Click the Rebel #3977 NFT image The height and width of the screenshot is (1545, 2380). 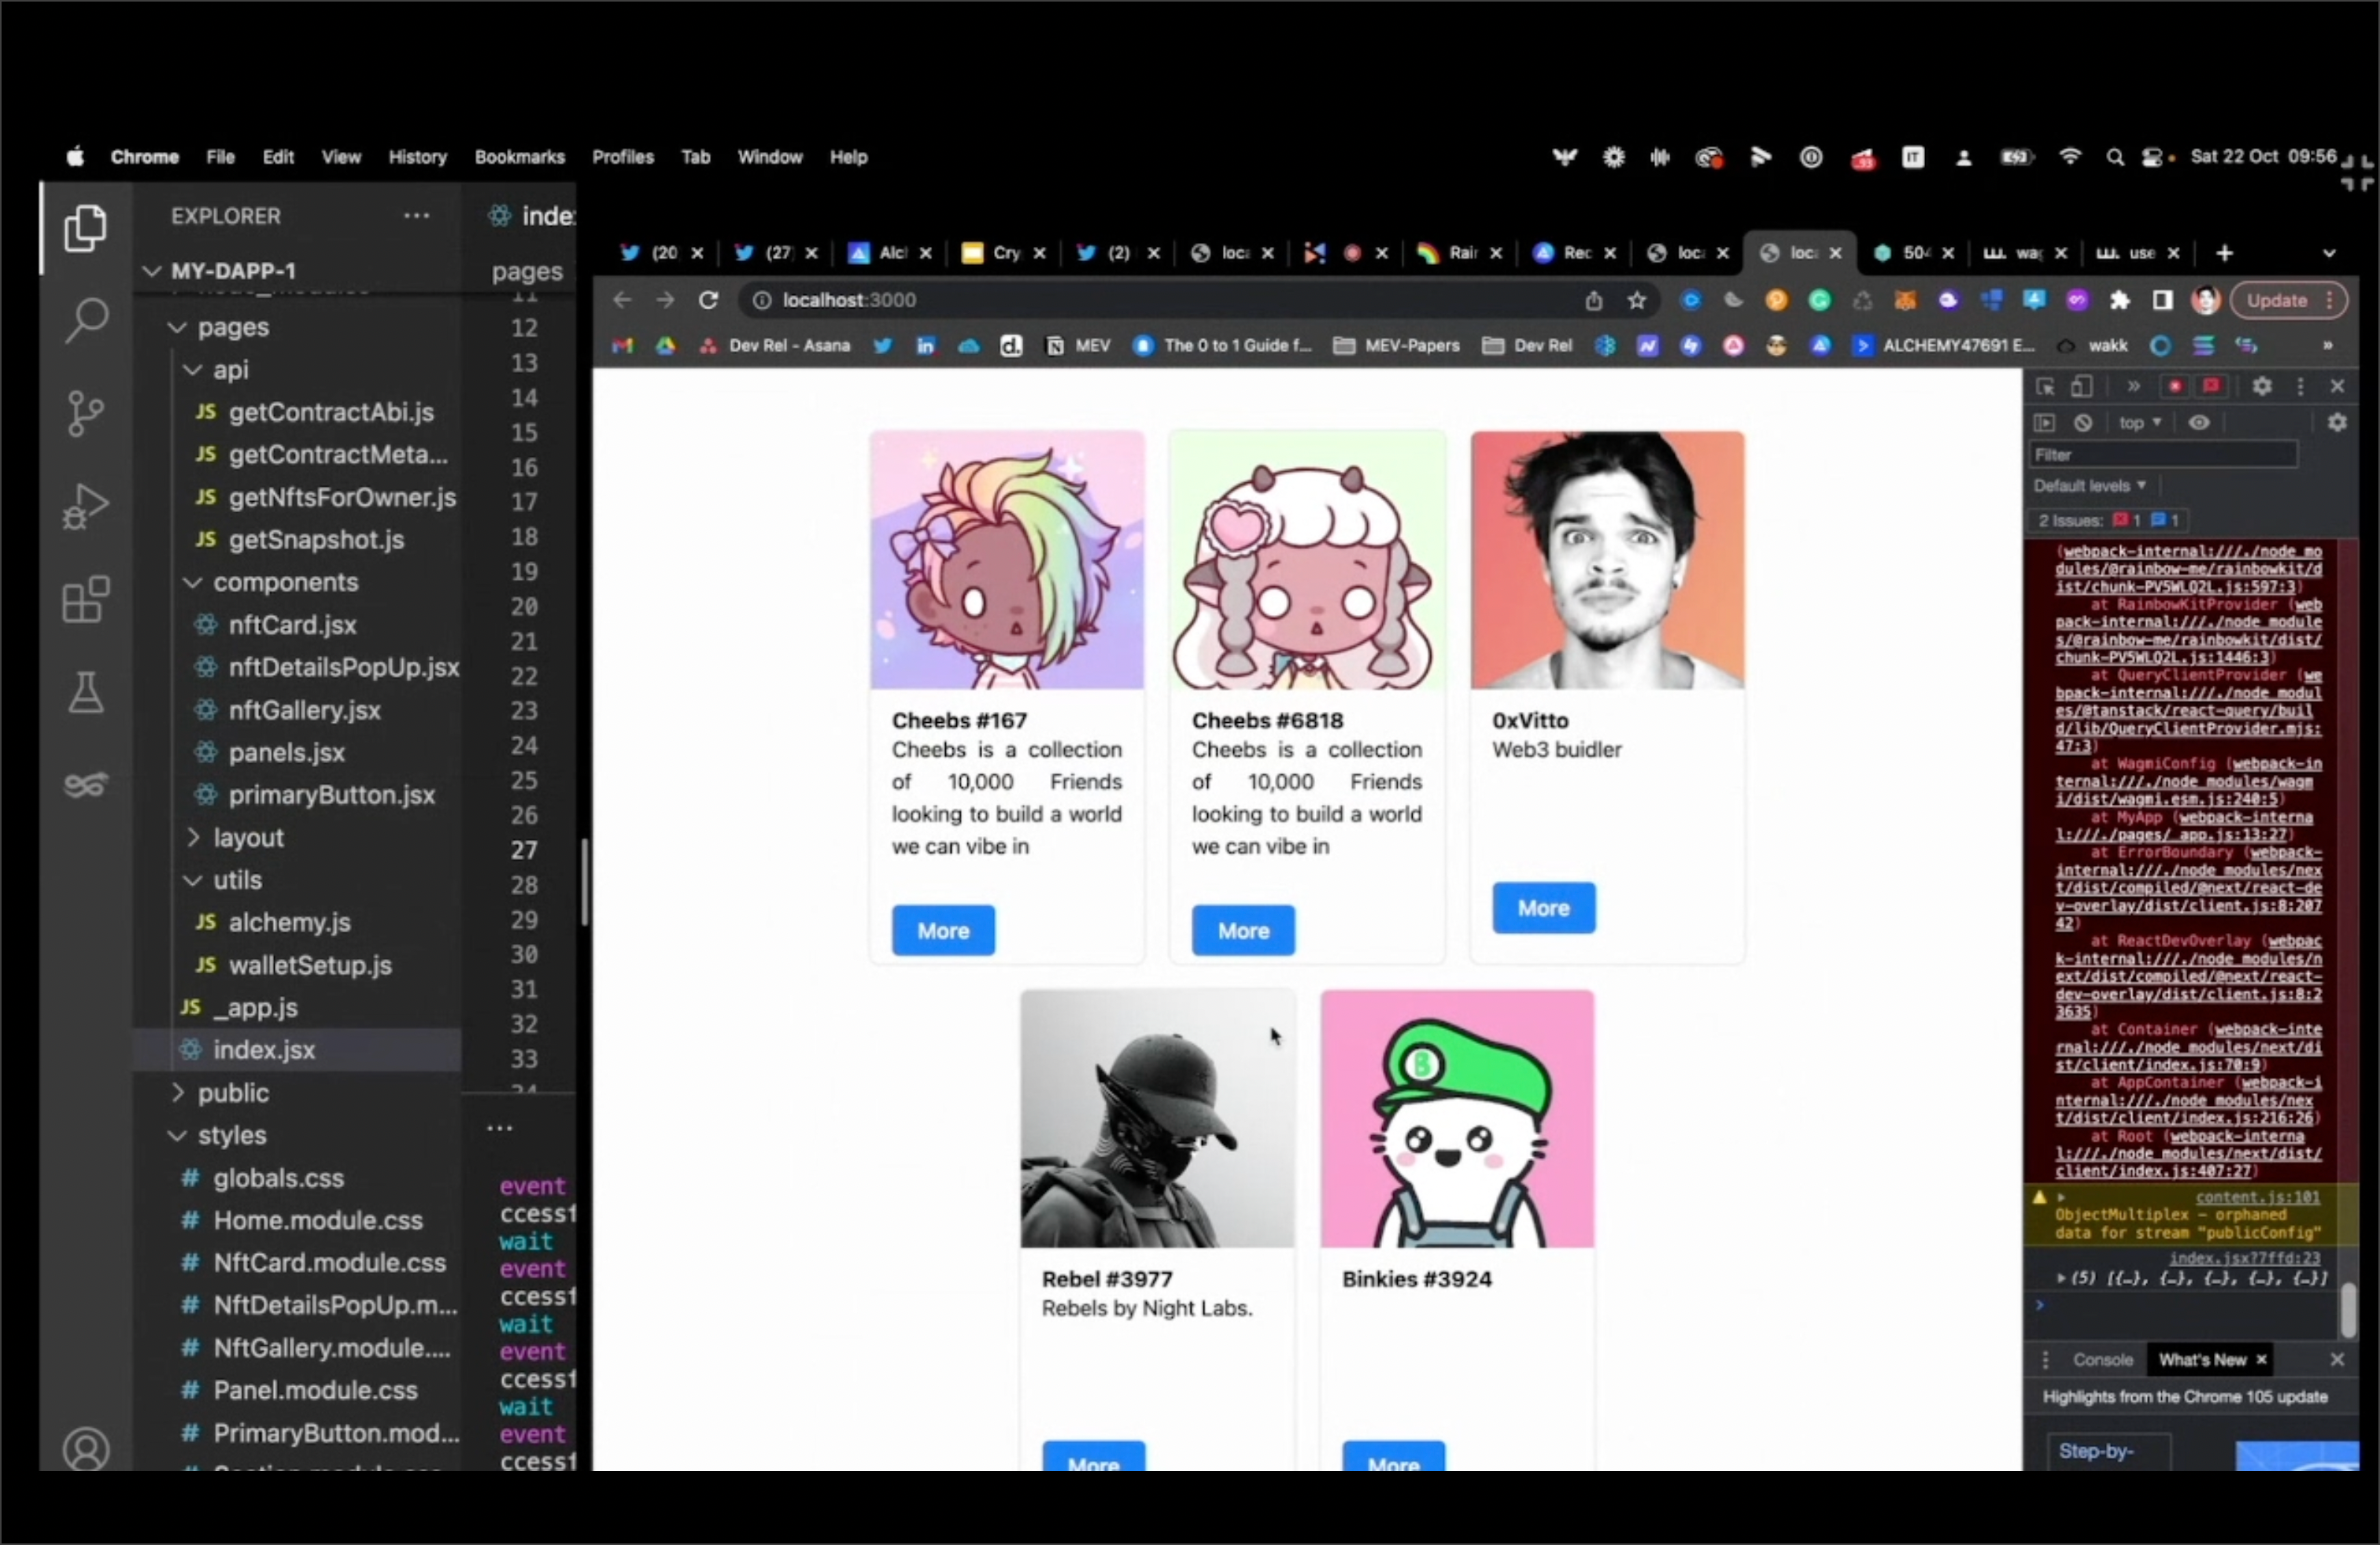1157,1119
